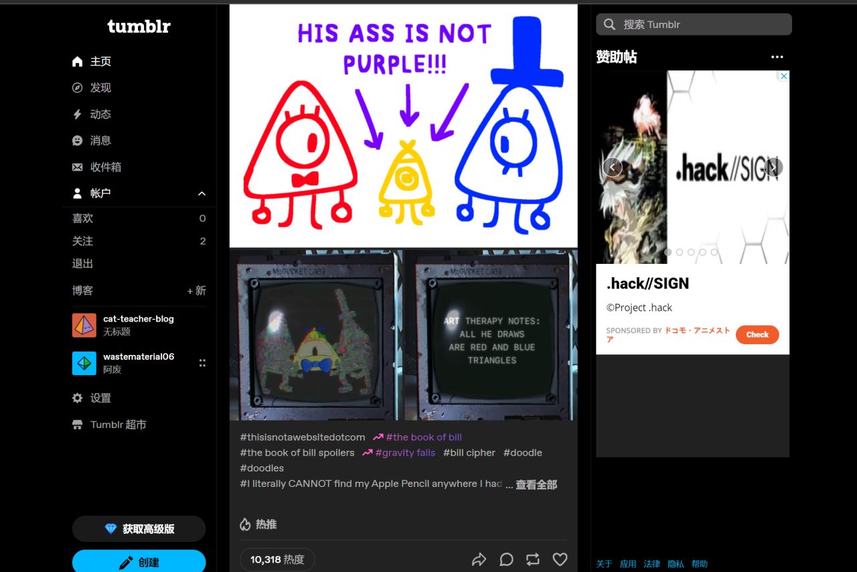Image resolution: width=857 pixels, height=572 pixels.
Task: Select the first carousel dot indicator
Action: 668,253
